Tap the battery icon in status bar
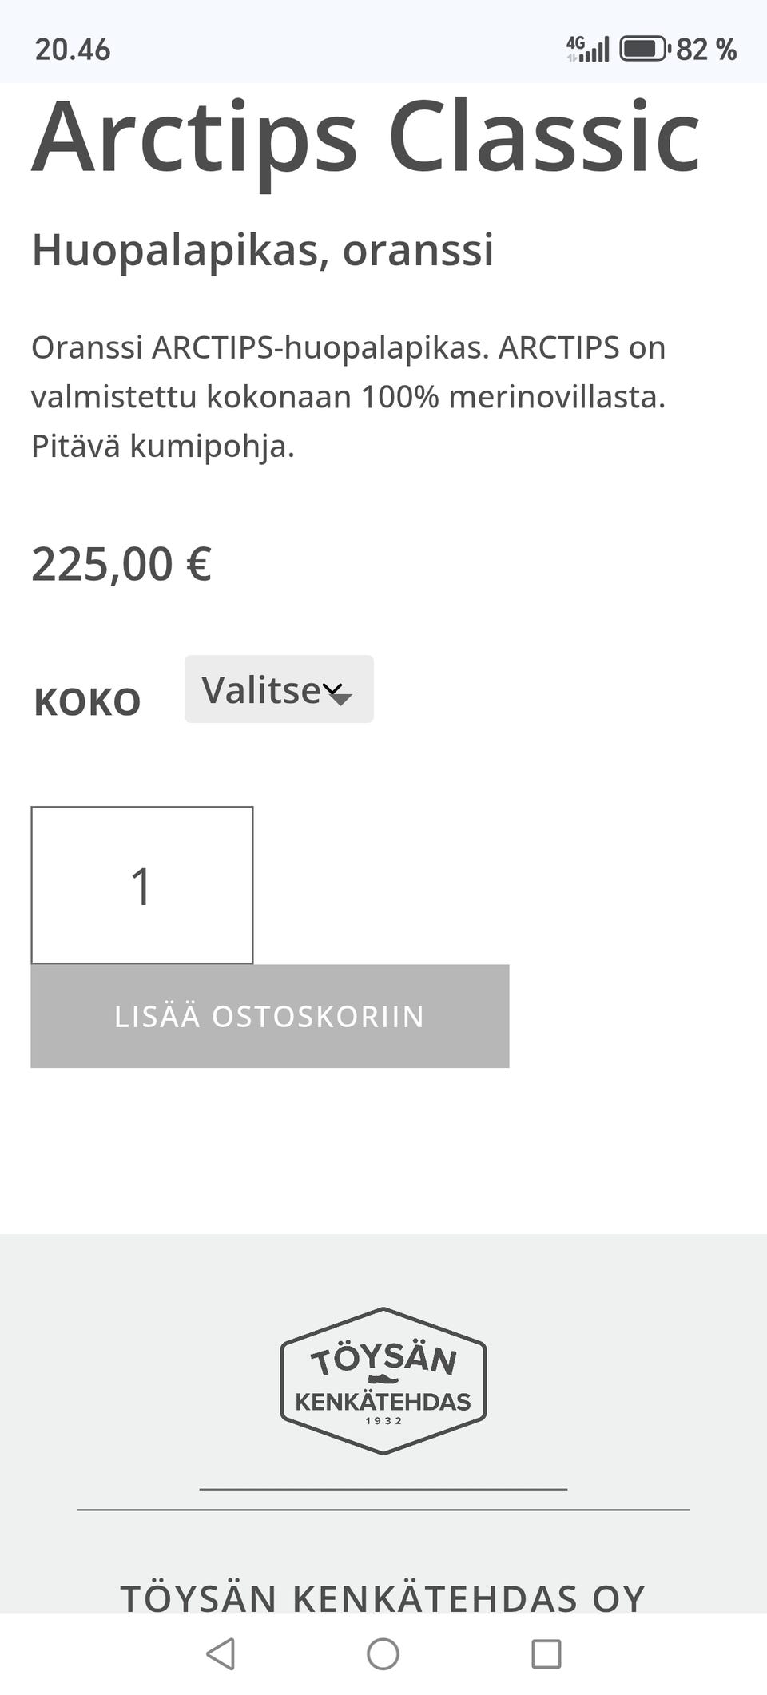 [x=644, y=49]
